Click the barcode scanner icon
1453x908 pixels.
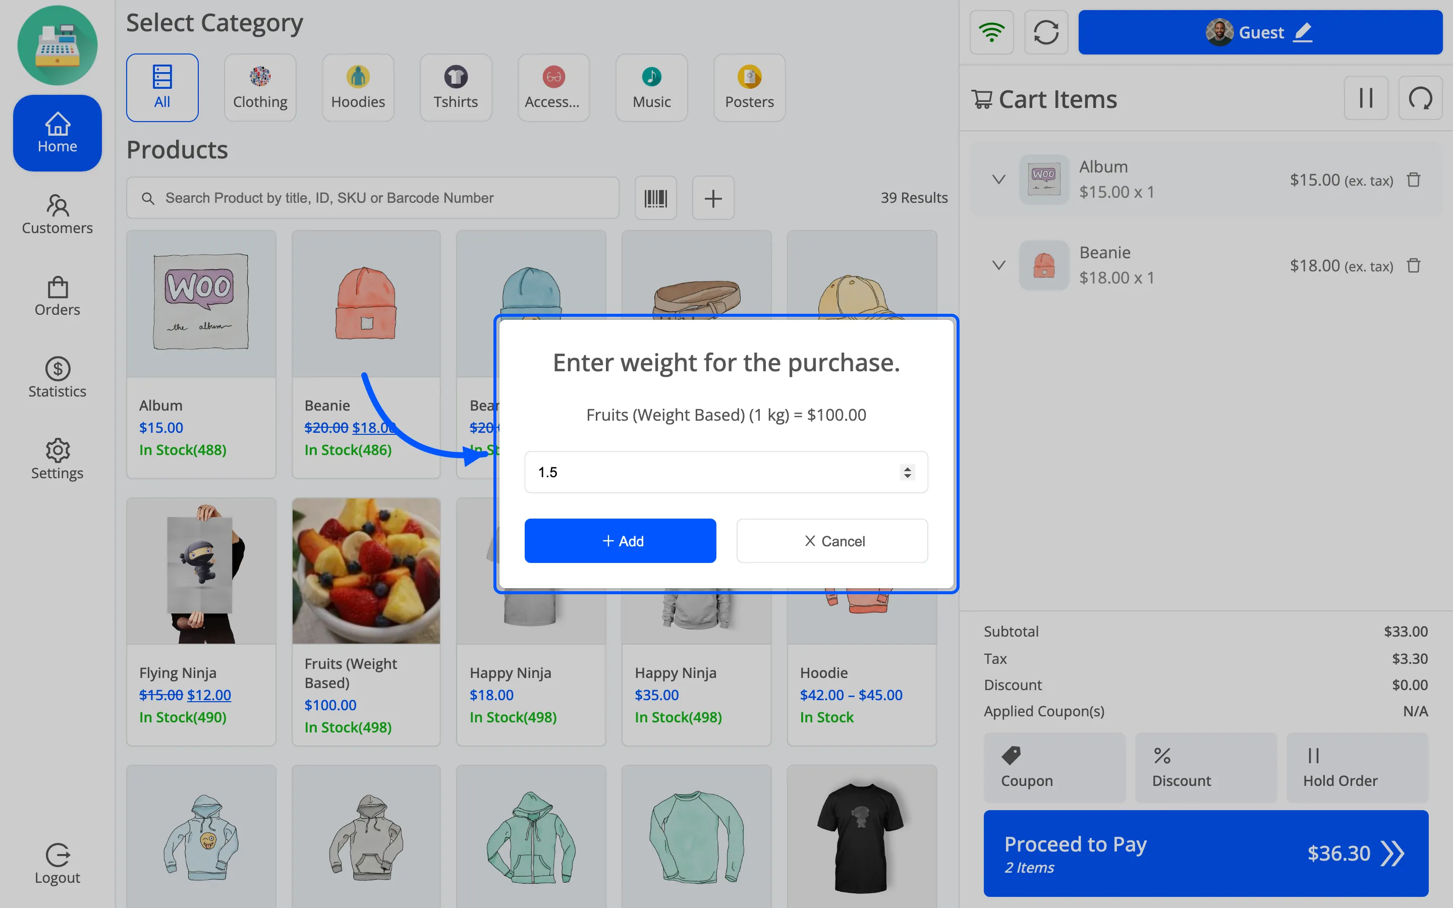click(x=656, y=198)
